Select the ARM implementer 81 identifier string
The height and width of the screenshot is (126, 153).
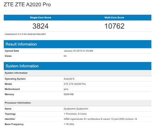(100, 119)
